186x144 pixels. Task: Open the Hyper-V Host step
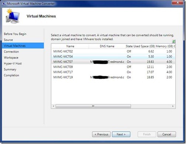click(13, 63)
